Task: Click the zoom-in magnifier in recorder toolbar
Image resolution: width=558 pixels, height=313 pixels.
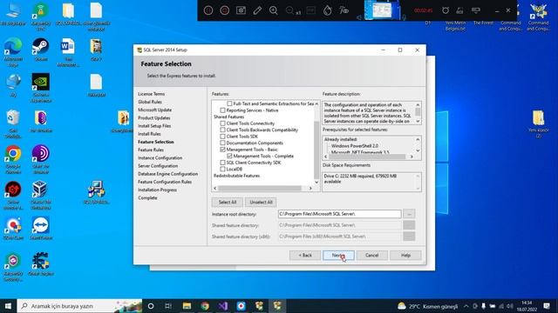Action: 273,10
